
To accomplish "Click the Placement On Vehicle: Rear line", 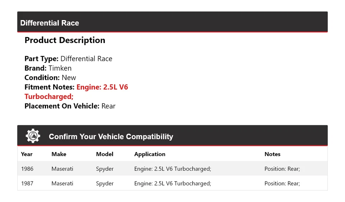I will point(70,106).
